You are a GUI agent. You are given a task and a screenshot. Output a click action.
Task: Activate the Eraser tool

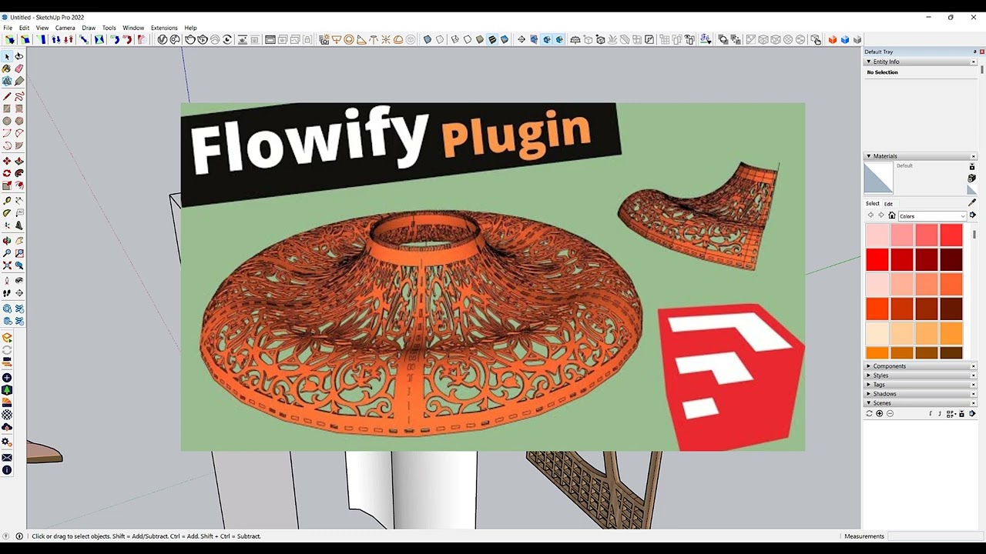(19, 68)
